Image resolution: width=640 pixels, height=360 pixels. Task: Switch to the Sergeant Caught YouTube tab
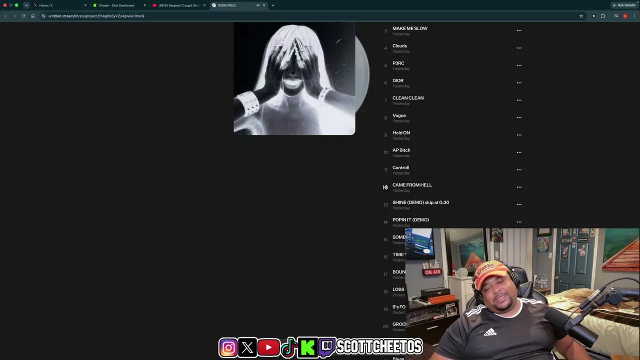point(178,5)
